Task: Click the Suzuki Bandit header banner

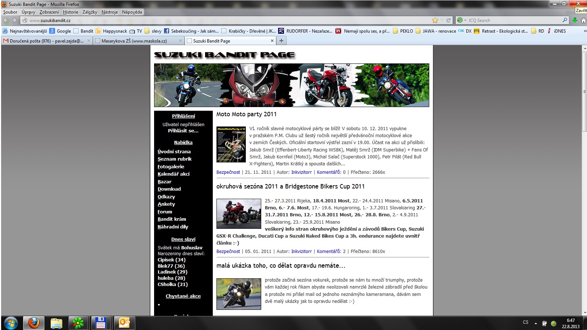Action: pyautogui.click(x=292, y=85)
